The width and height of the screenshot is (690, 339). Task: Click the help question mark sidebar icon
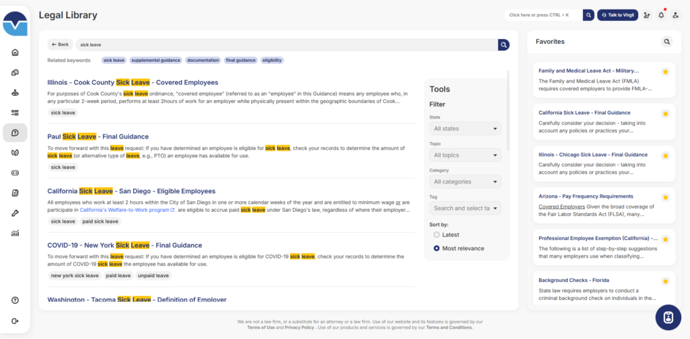tap(15, 300)
